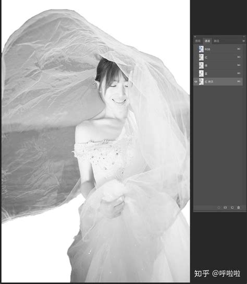
Task: Open the Channels panel options menu
Action: (243, 41)
